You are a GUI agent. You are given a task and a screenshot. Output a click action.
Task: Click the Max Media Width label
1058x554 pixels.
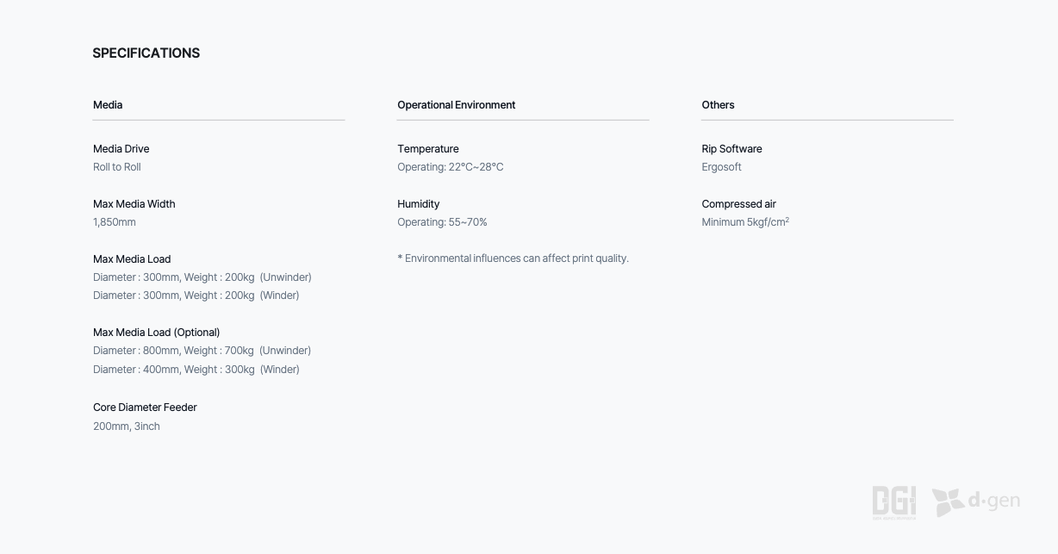coord(134,204)
